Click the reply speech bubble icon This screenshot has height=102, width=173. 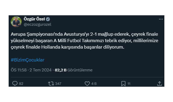click(15, 83)
